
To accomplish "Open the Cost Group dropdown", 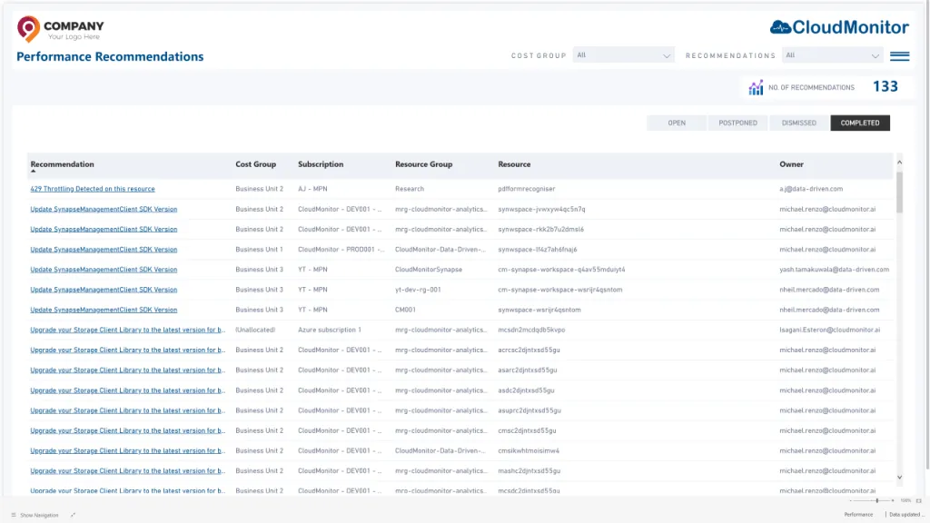I will [623, 55].
